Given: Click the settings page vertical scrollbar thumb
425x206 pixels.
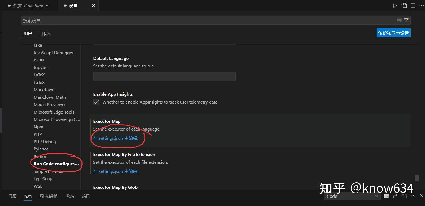Looking at the screenshot, I should click(x=417, y=178).
